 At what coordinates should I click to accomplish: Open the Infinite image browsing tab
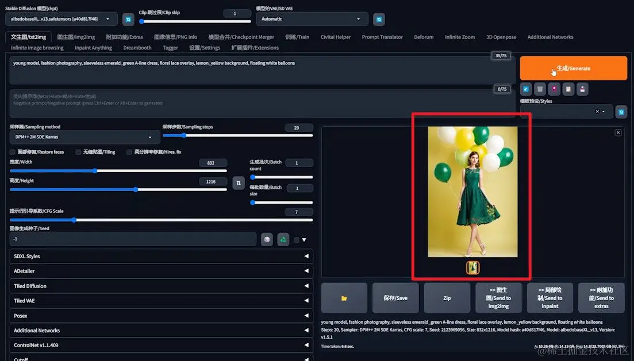(x=37, y=48)
